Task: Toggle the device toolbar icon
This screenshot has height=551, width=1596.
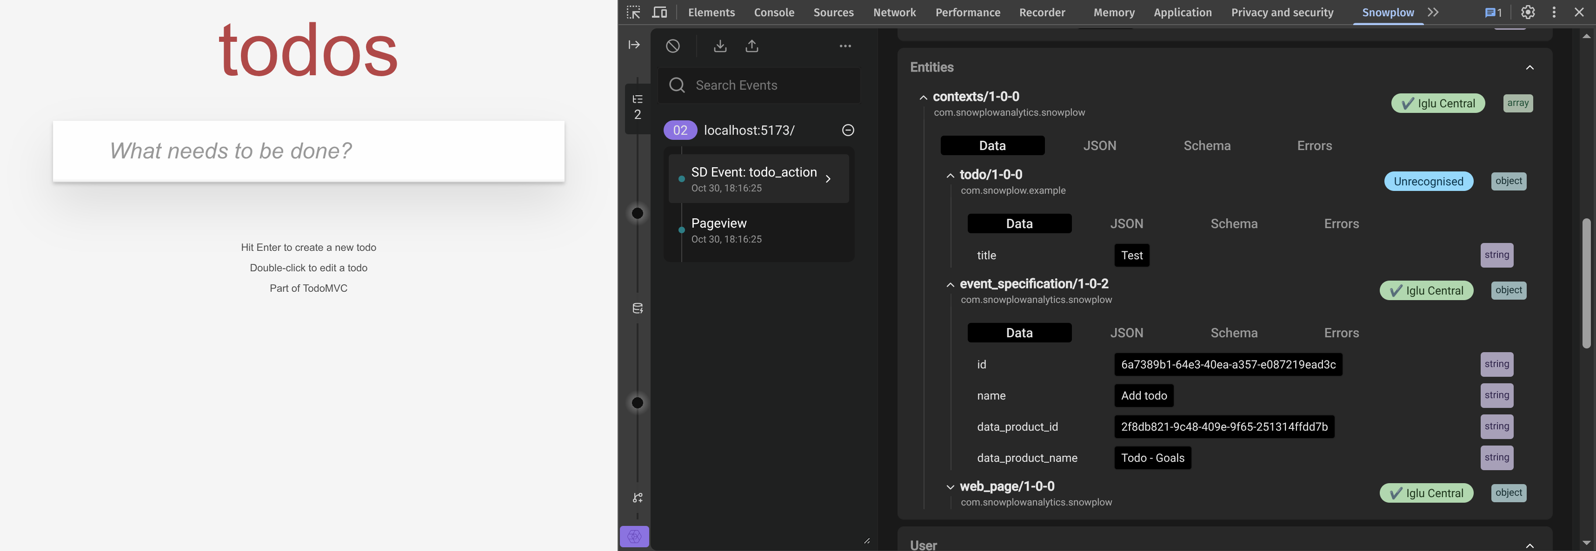Action: 660,13
